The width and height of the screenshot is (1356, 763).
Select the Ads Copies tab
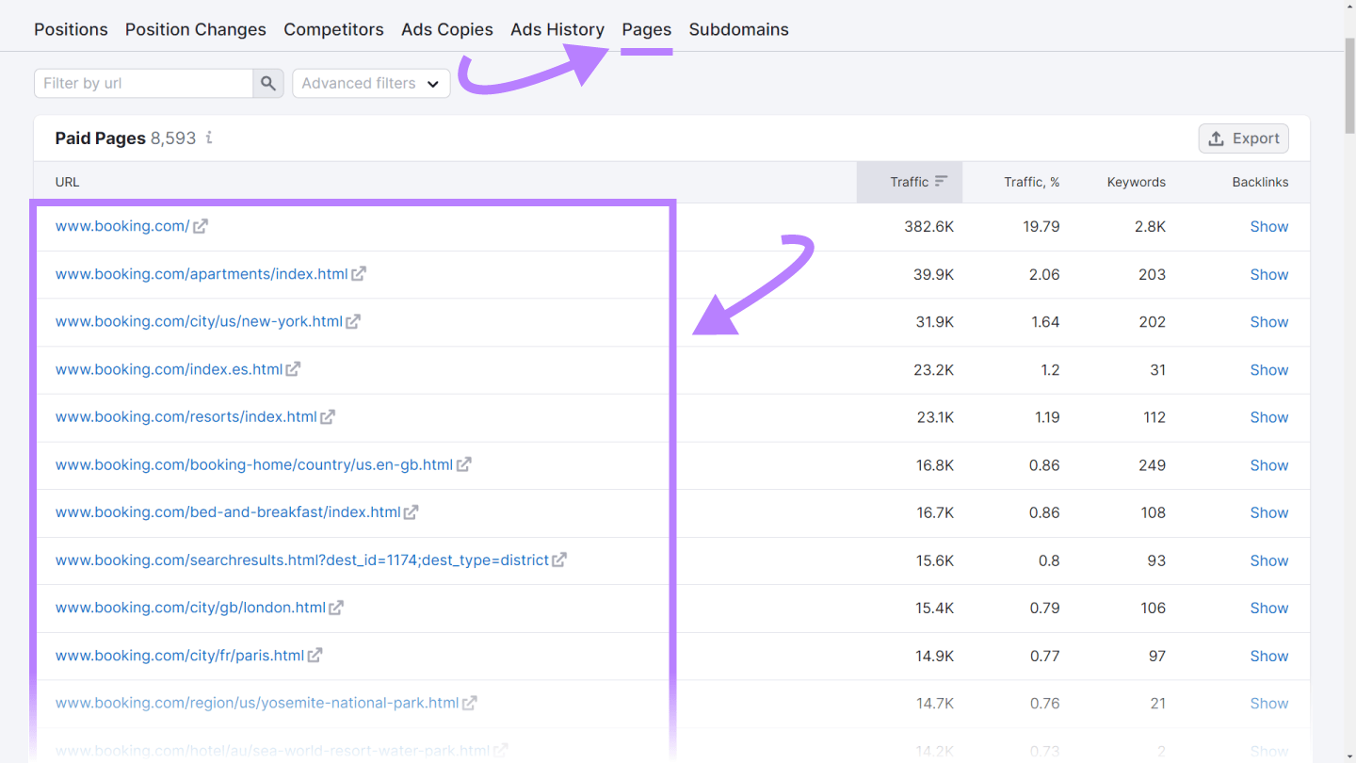(447, 29)
